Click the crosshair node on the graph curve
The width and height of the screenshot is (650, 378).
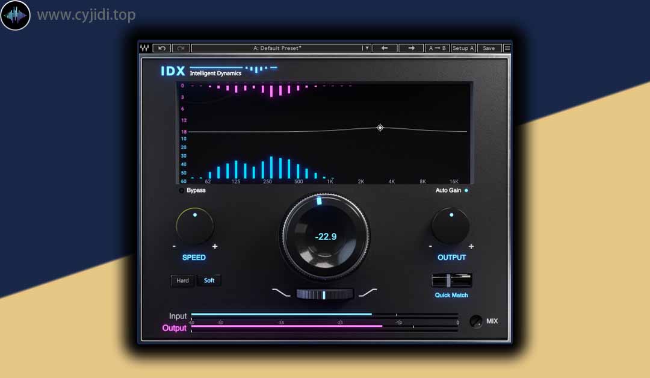click(380, 128)
